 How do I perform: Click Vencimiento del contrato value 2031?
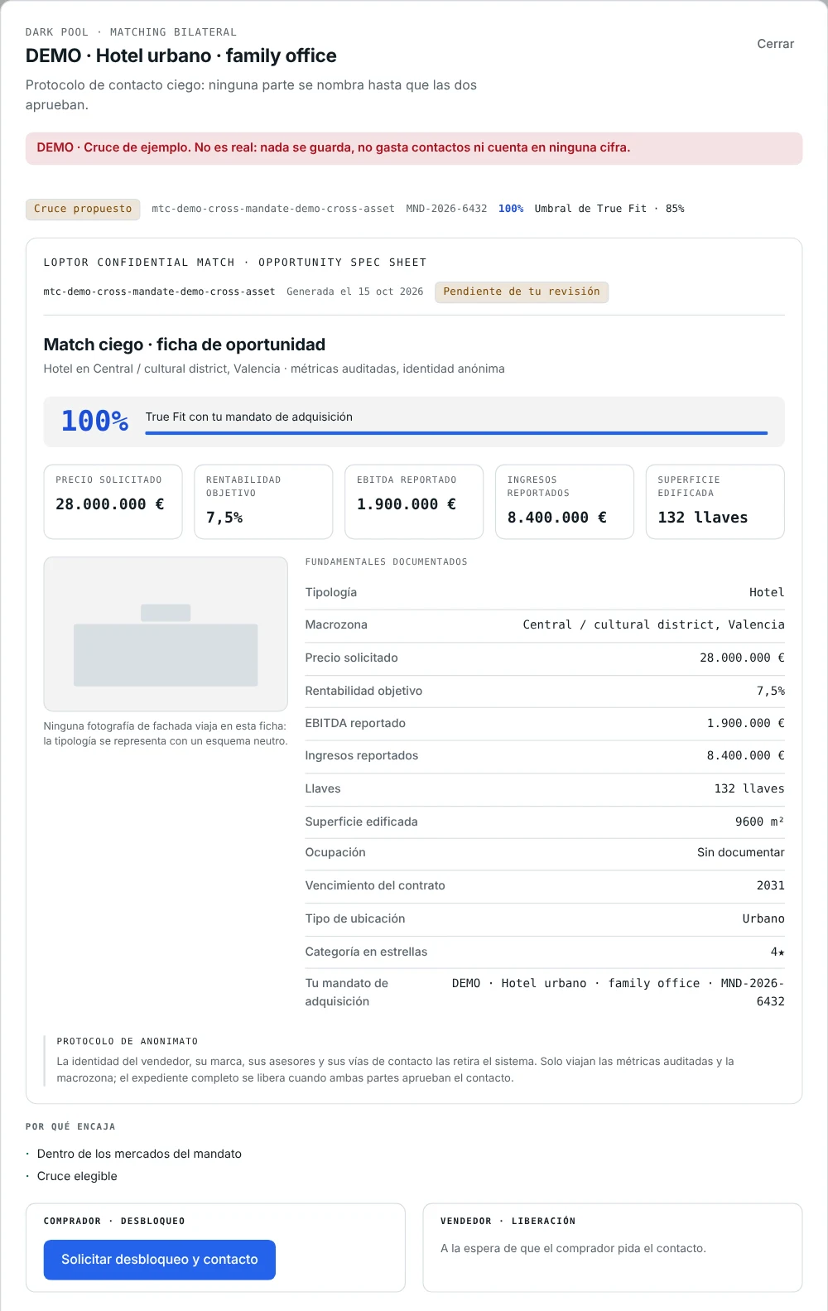770,885
